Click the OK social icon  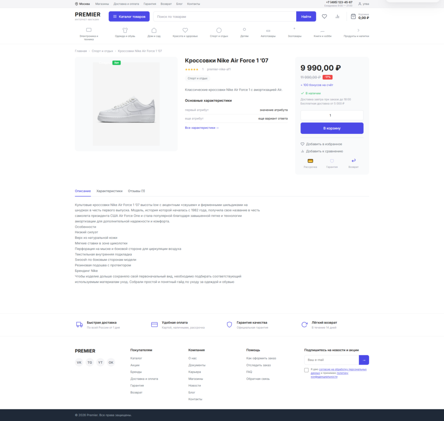point(111,362)
